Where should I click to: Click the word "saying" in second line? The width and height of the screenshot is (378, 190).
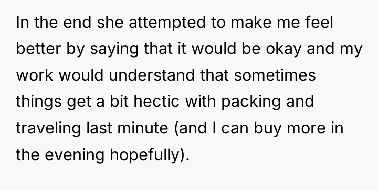[114, 49]
